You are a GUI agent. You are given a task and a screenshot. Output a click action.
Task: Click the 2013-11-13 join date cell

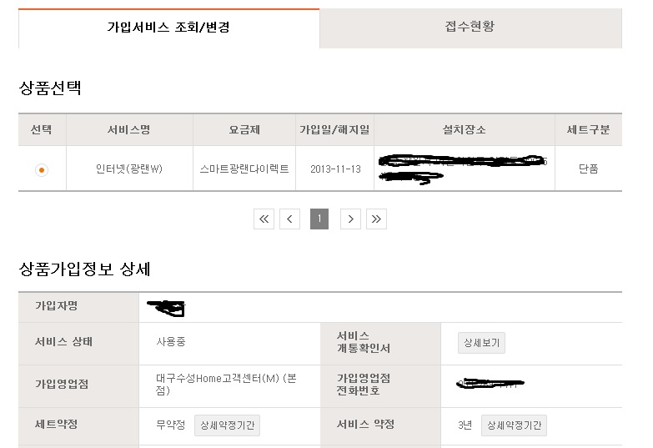[x=335, y=169]
